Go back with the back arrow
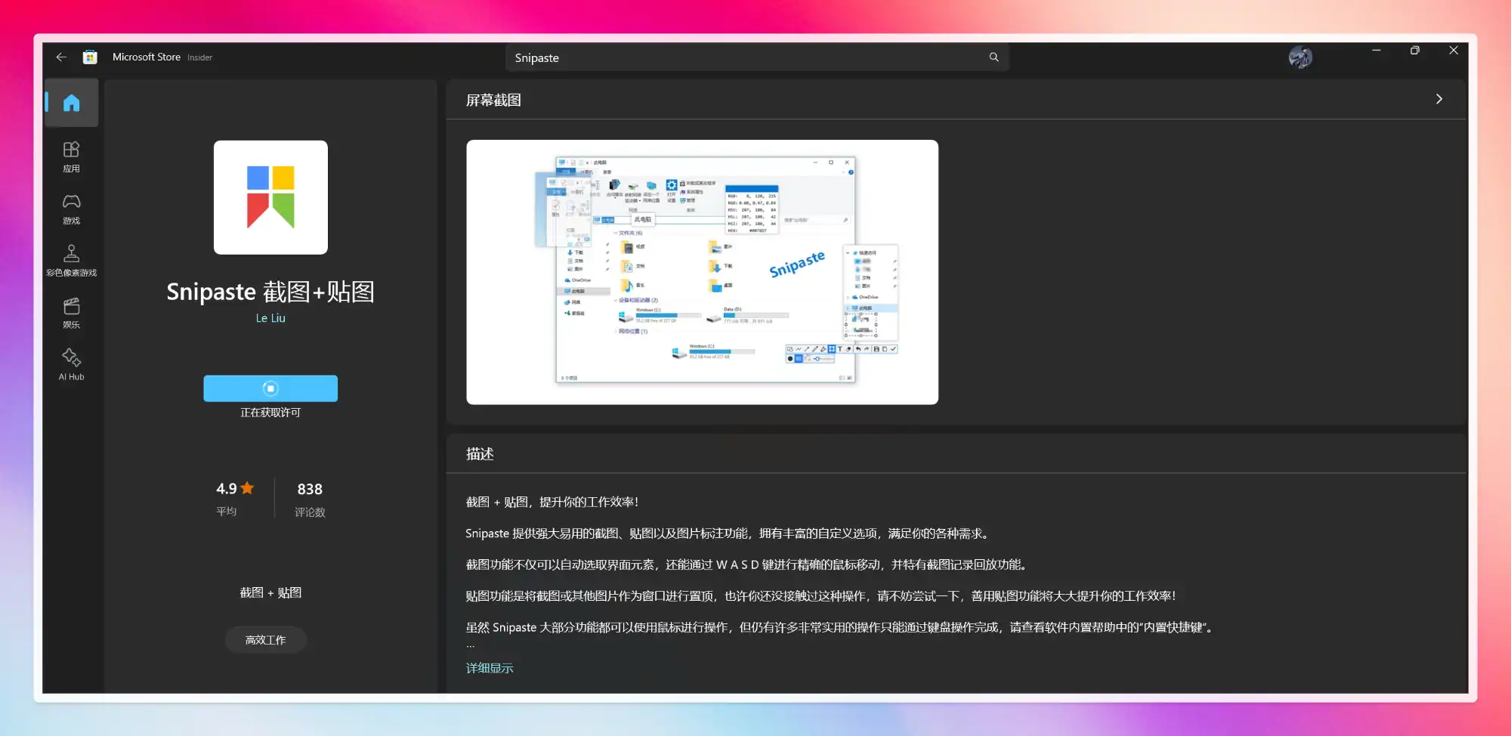This screenshot has width=1511, height=736. pyautogui.click(x=61, y=57)
